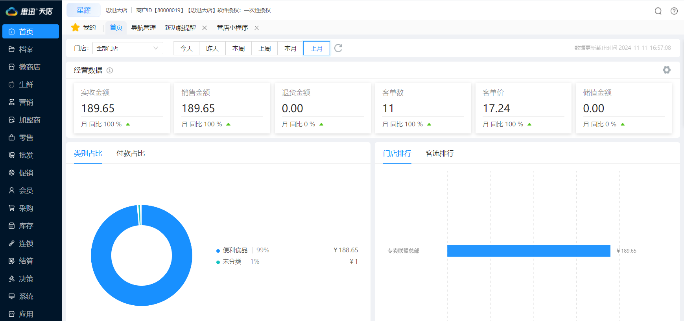Close the 新功能提醒 tab
Viewport: 684px width, 321px height.
coord(205,28)
